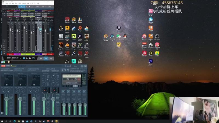Click Hardware Input 1 gain fader in Voicemeeter
This screenshot has height=123, width=219.
pos(6,99)
